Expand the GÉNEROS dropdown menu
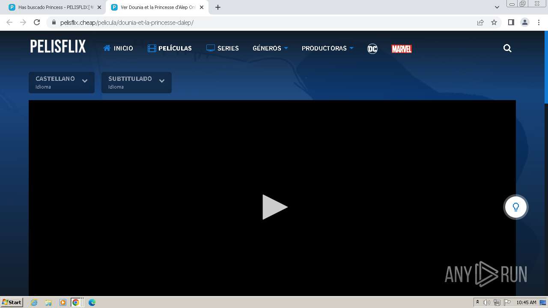Viewport: 548px width, 308px height. [x=270, y=48]
